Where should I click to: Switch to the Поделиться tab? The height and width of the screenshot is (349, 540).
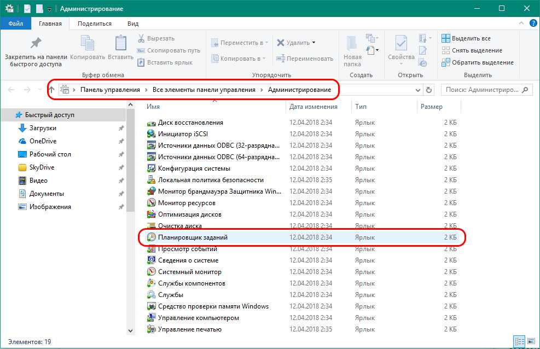[x=94, y=24]
